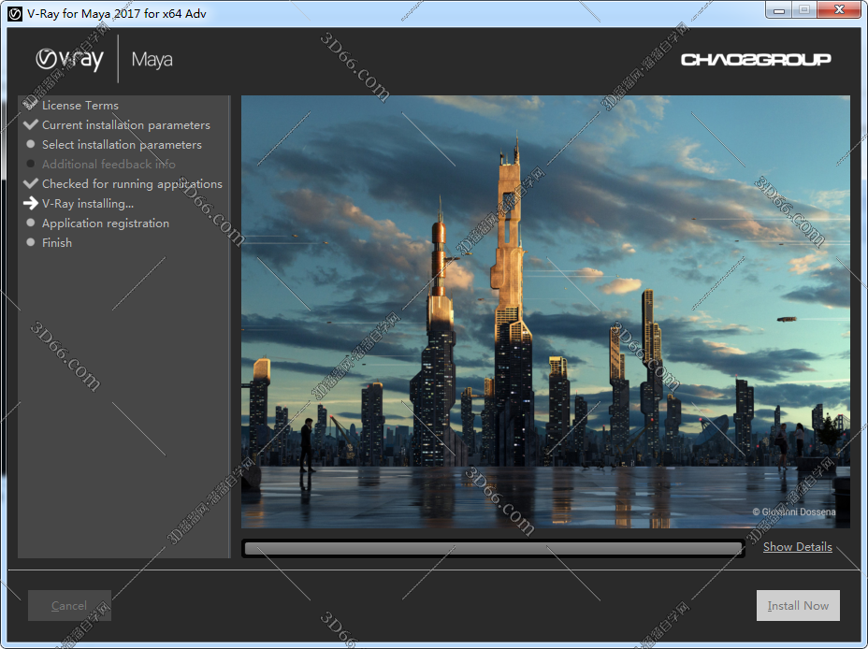Click dimmed bullet beside Additional feedback info
Viewport: 868px width, 649px height.
31,164
